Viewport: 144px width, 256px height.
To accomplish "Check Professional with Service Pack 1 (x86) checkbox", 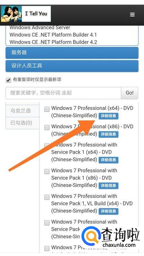I will tap(47, 171).
